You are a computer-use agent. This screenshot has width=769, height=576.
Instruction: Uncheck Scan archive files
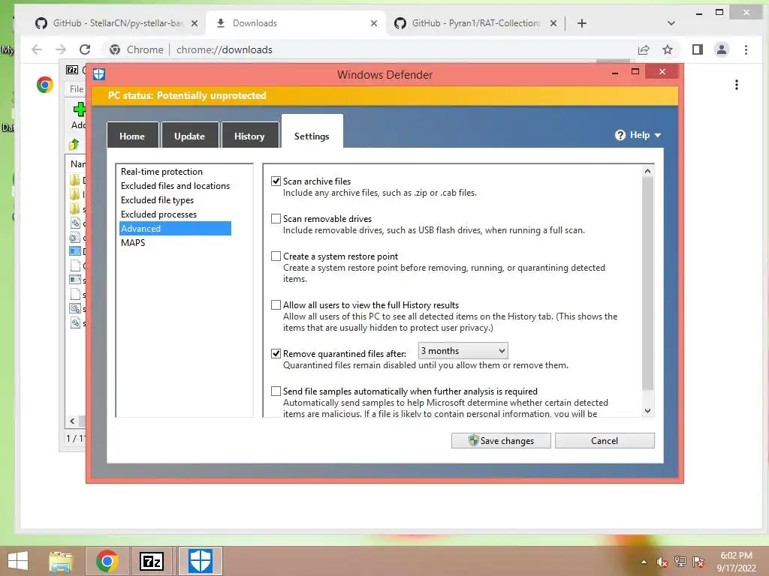tap(276, 181)
